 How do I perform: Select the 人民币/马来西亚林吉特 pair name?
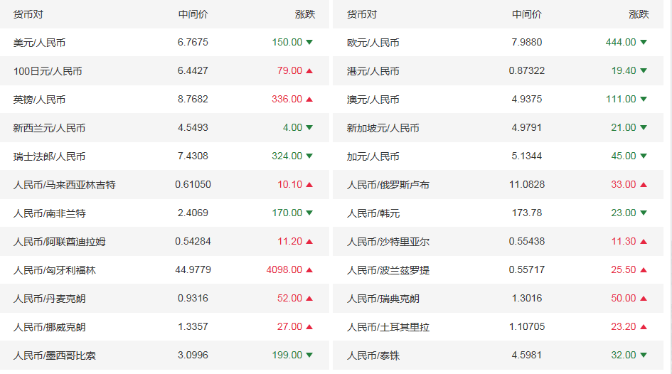65,185
